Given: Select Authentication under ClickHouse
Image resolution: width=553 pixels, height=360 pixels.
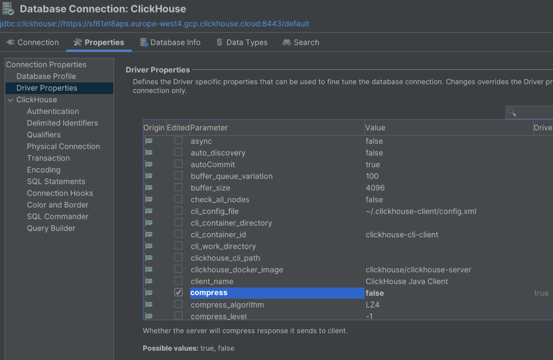Looking at the screenshot, I should click(53, 111).
